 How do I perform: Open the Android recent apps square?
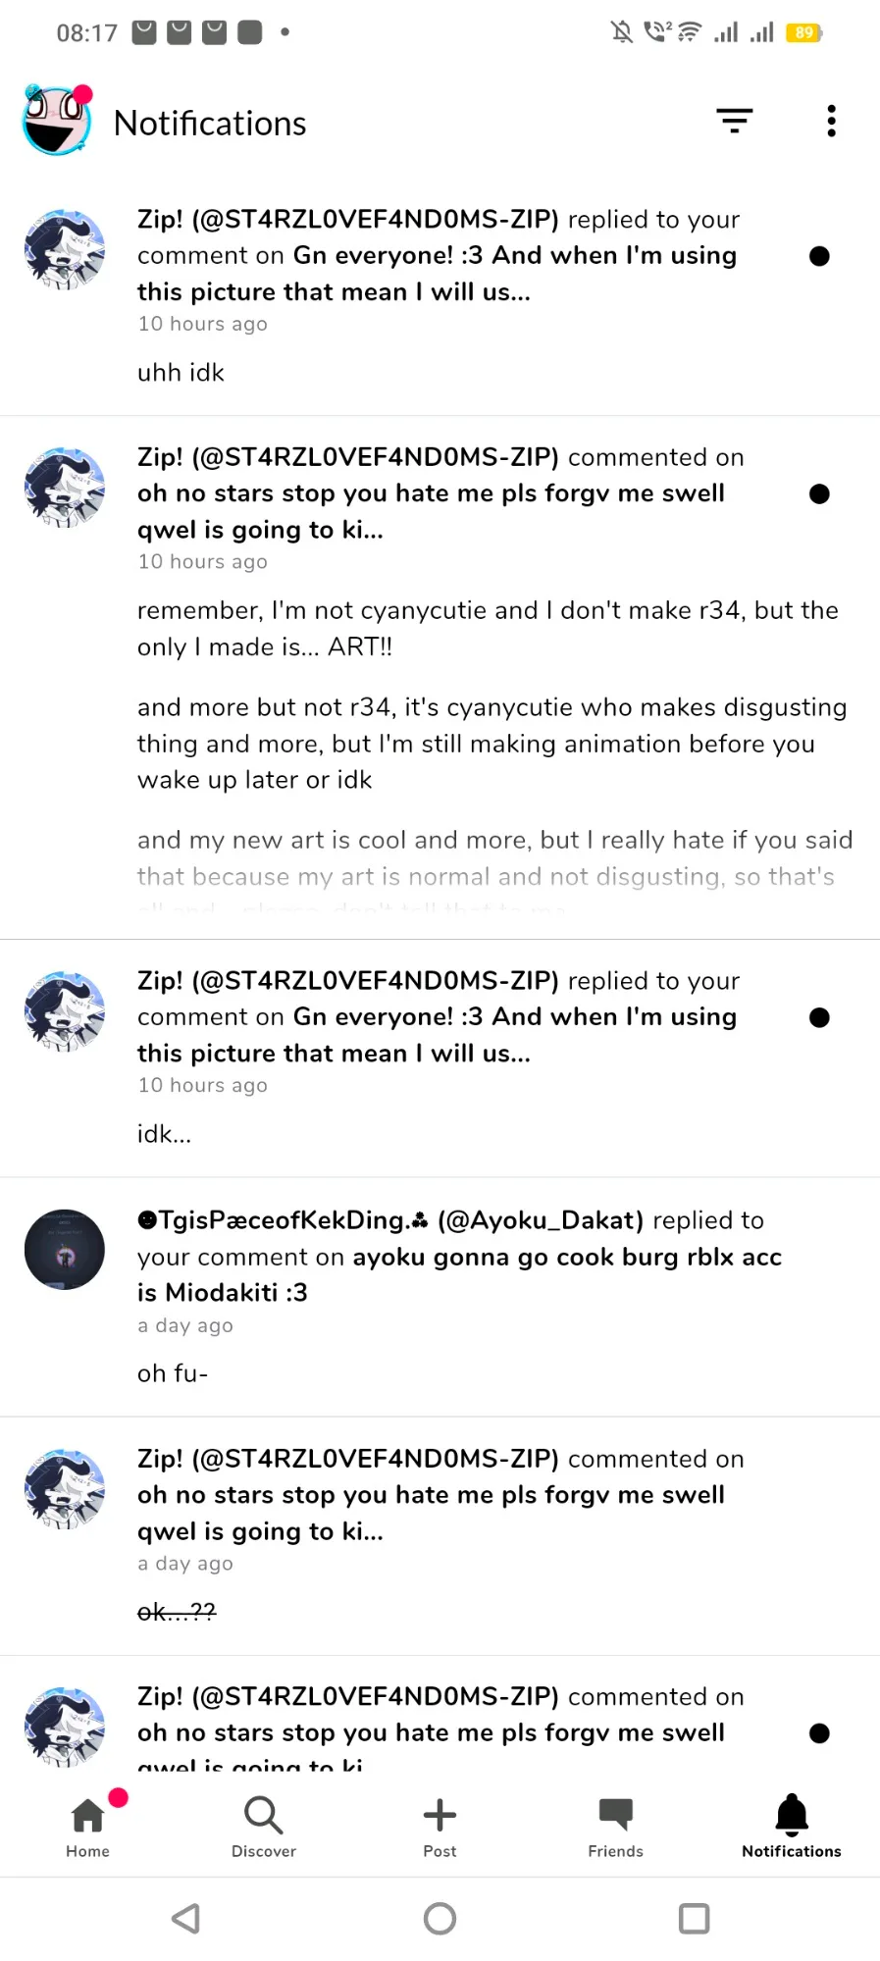[694, 1918]
